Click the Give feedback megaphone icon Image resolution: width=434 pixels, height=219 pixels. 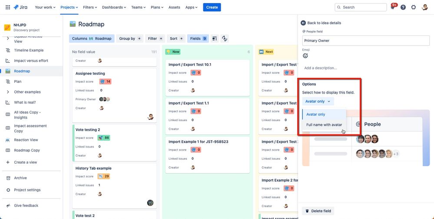(8, 206)
